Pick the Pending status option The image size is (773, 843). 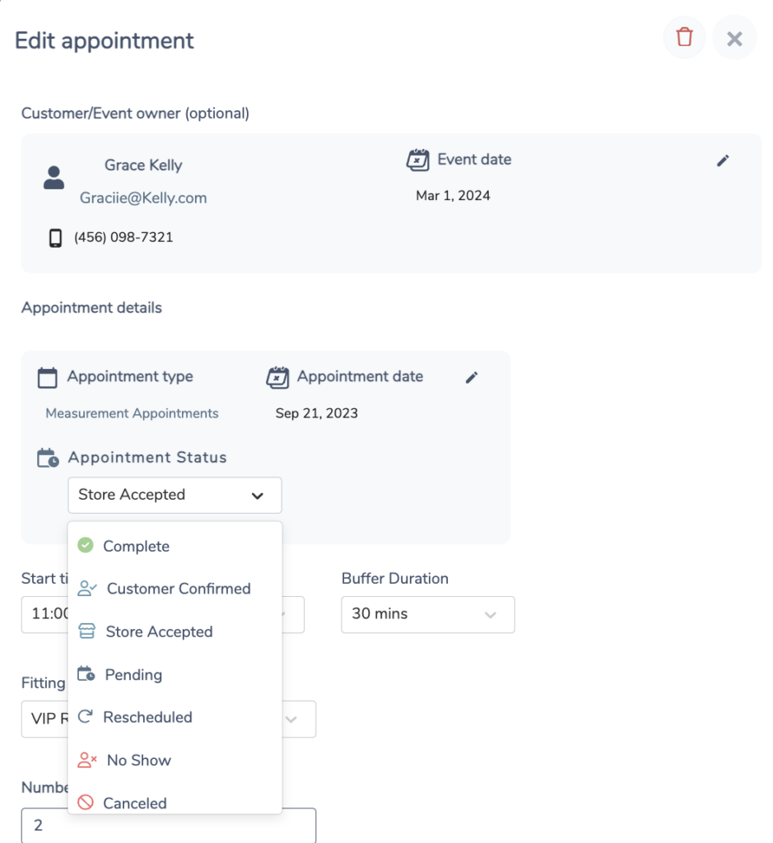point(133,675)
